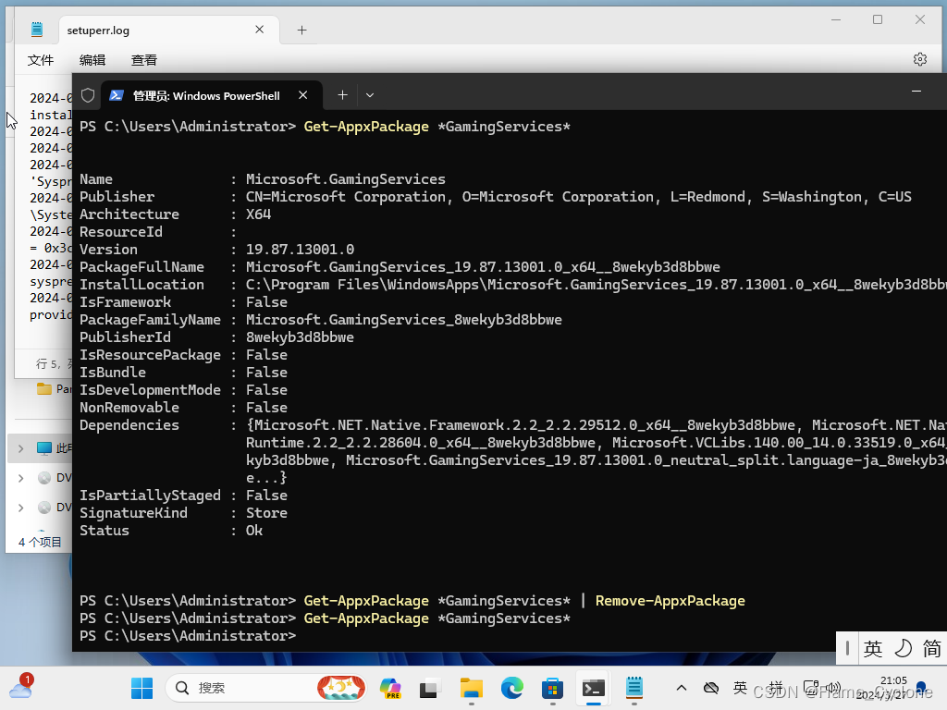Open the 文件 menu in Notepad
Image resolution: width=947 pixels, height=710 pixels.
click(41, 60)
